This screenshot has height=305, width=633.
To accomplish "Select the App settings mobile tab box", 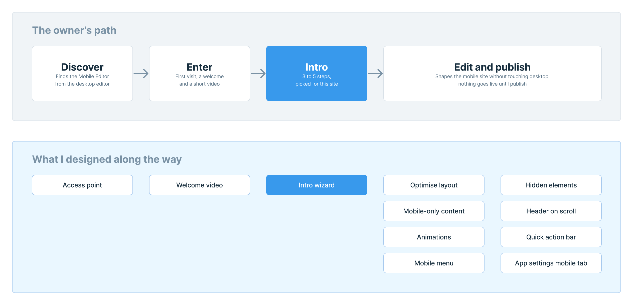I will click(x=551, y=263).
